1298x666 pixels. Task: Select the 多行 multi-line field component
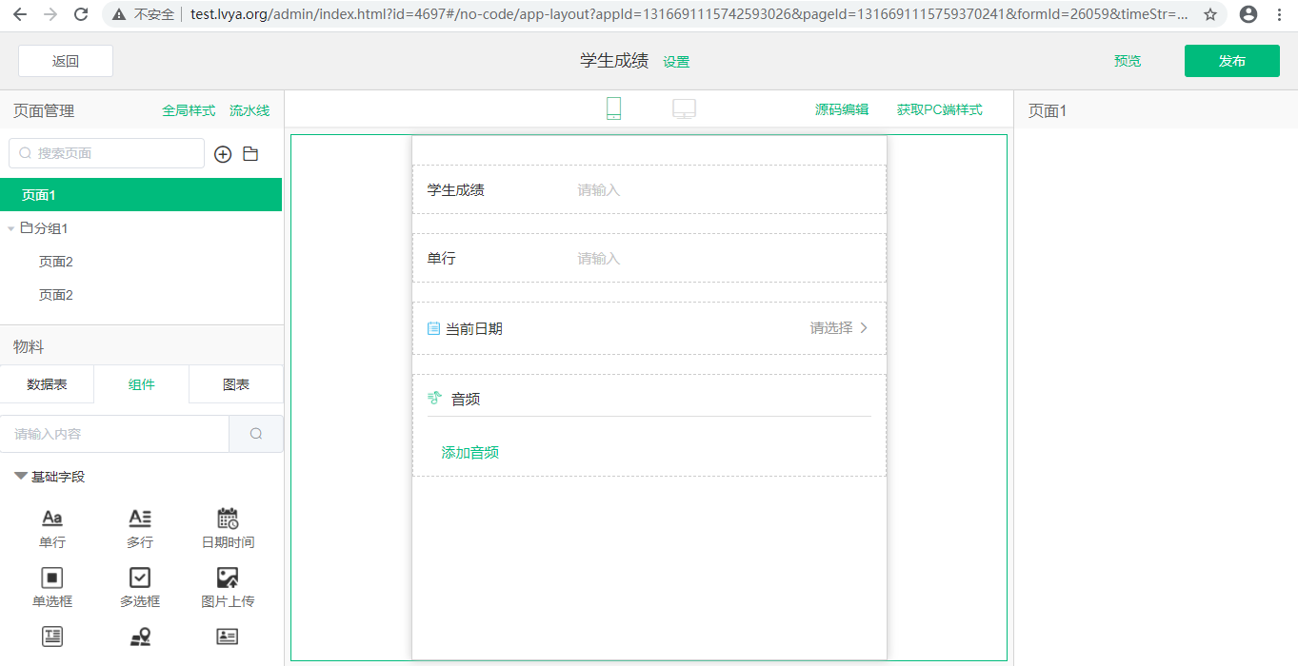140,528
